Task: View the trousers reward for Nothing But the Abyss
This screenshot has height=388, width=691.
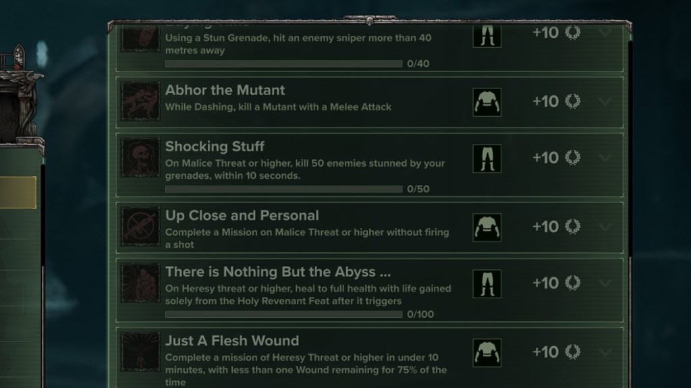Action: 487,283
